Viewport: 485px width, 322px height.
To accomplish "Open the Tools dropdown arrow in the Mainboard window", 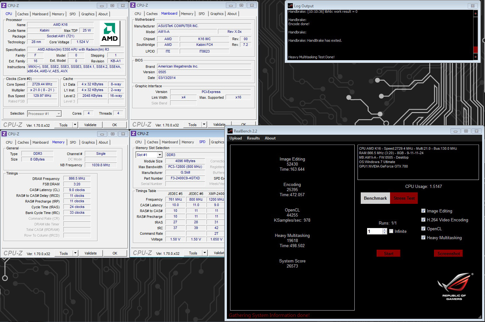I will click(204, 125).
